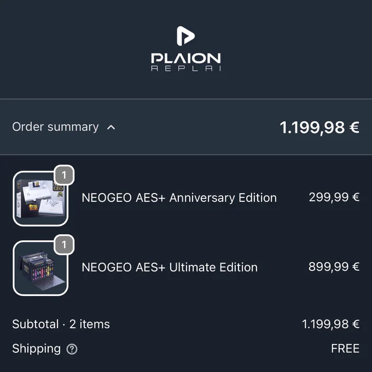Click the Shipping help question-mark icon
This screenshot has width=372, height=372.
point(72,349)
